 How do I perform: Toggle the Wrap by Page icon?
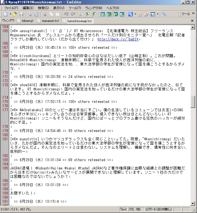point(122,14)
